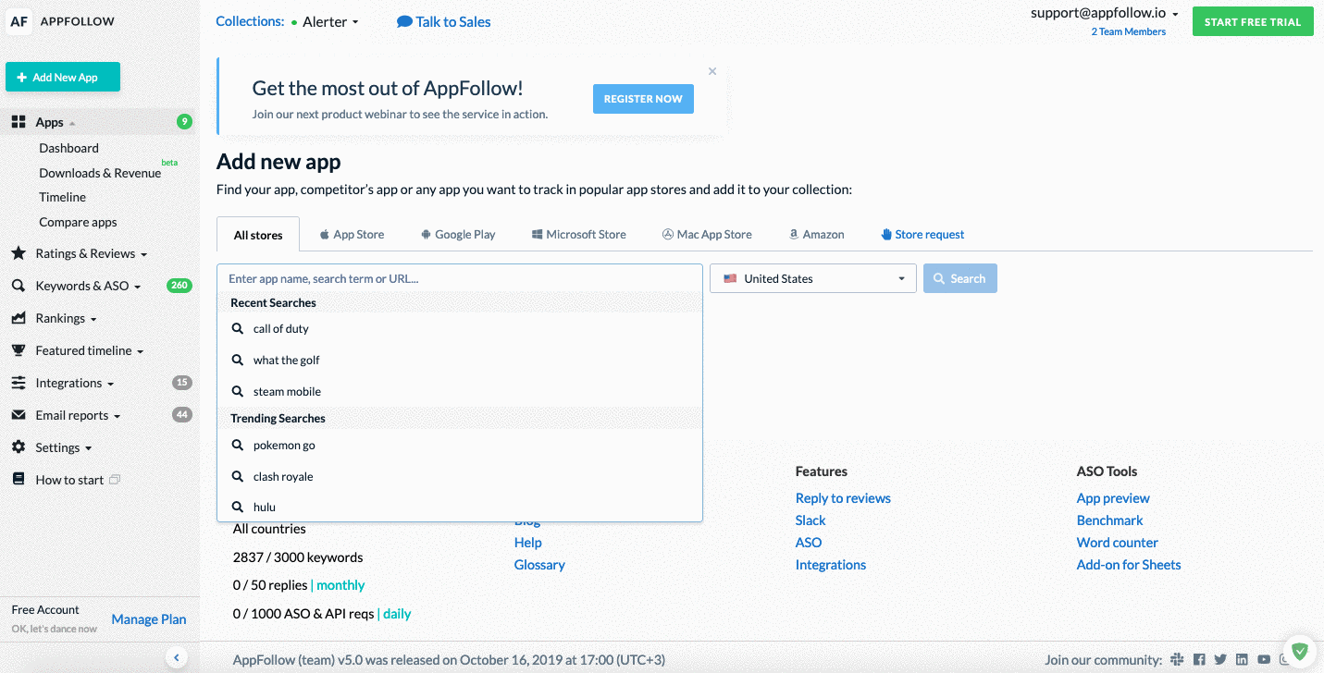The image size is (1324, 673).
Task: Open the Manage Plan link
Action: coord(149,619)
